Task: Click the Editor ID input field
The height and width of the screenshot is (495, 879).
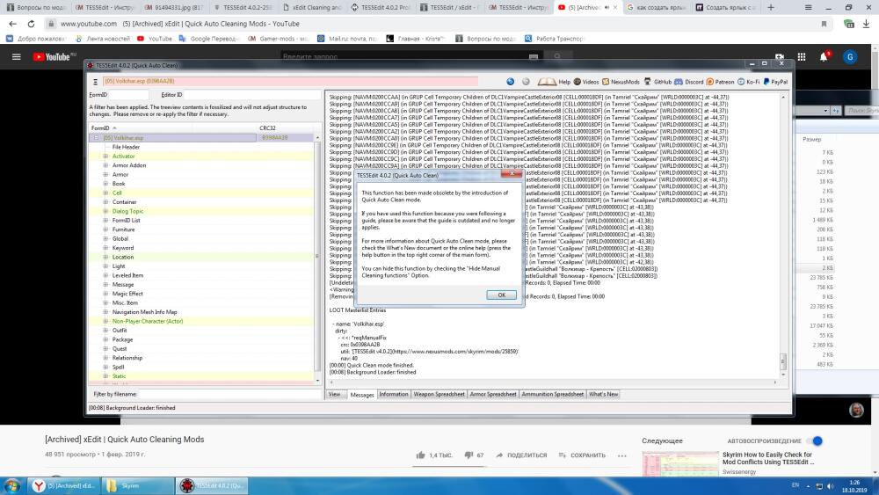Action: pos(252,95)
